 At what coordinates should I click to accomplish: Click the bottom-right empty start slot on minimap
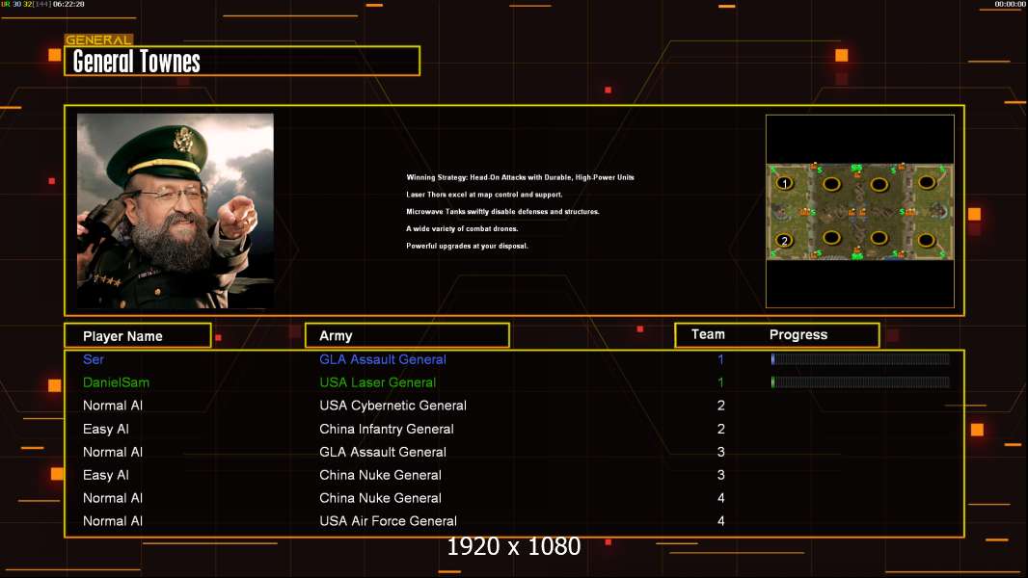[927, 239]
